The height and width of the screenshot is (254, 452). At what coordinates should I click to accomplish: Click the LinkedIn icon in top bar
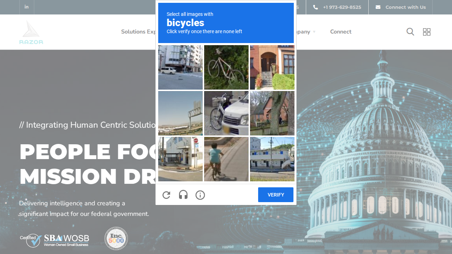(x=26, y=7)
